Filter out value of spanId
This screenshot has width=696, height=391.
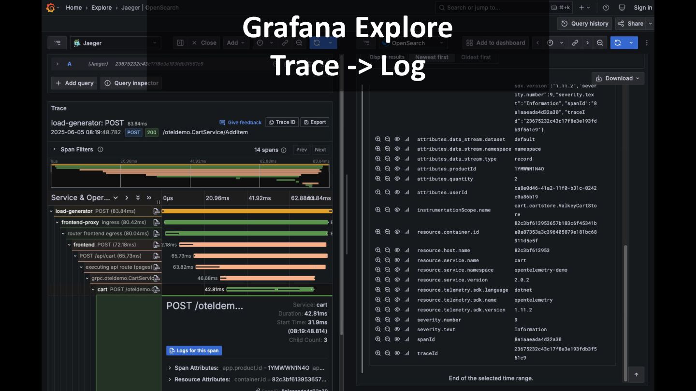tap(387, 339)
